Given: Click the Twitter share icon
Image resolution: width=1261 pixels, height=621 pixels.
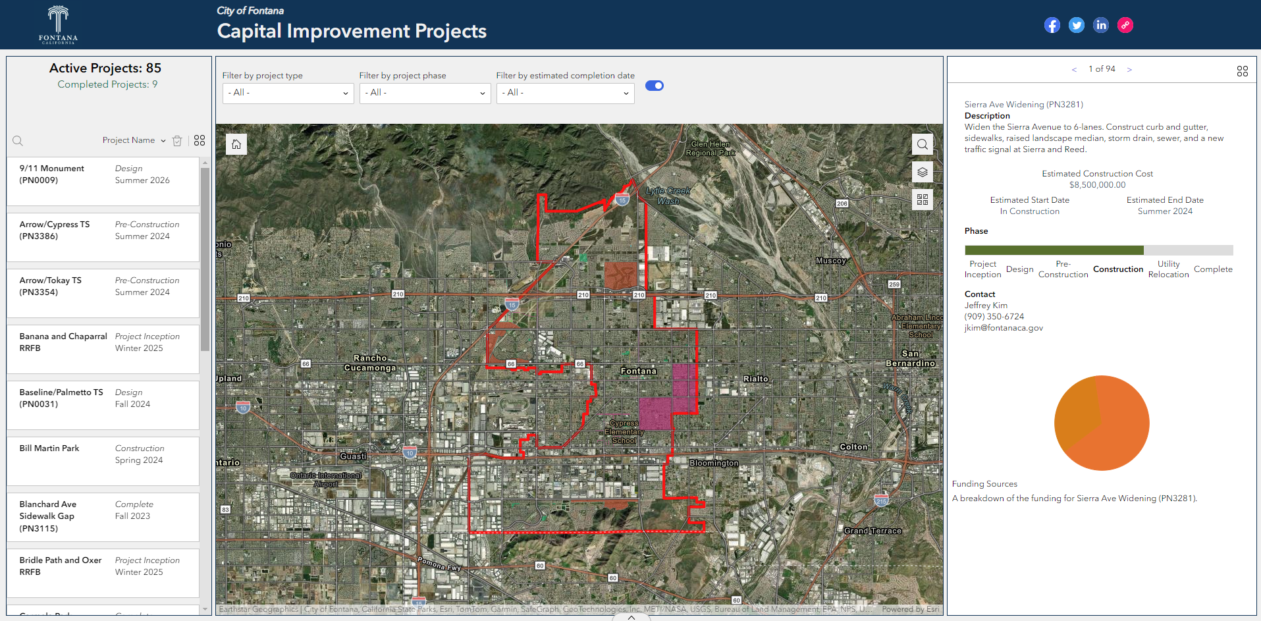Looking at the screenshot, I should click(x=1076, y=26).
